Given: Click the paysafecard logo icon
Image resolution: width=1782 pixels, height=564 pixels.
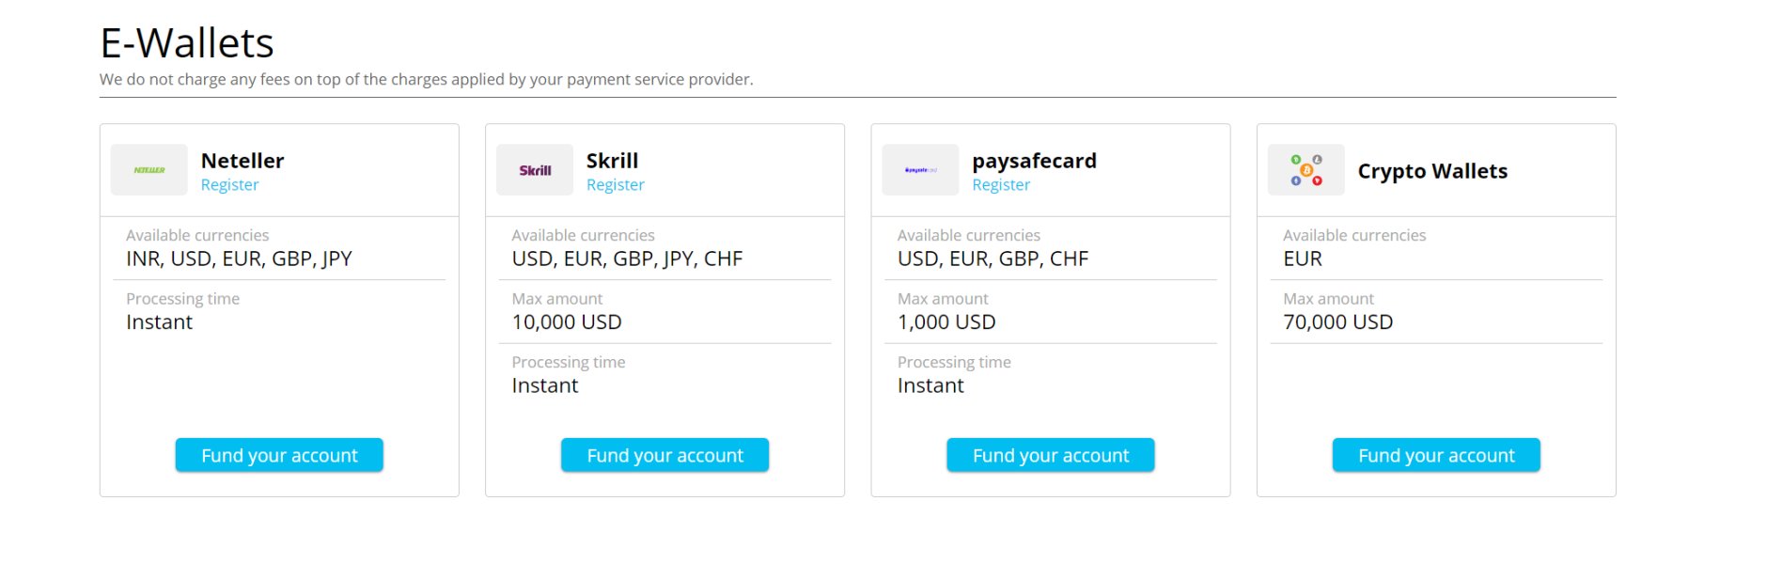Looking at the screenshot, I should point(920,170).
